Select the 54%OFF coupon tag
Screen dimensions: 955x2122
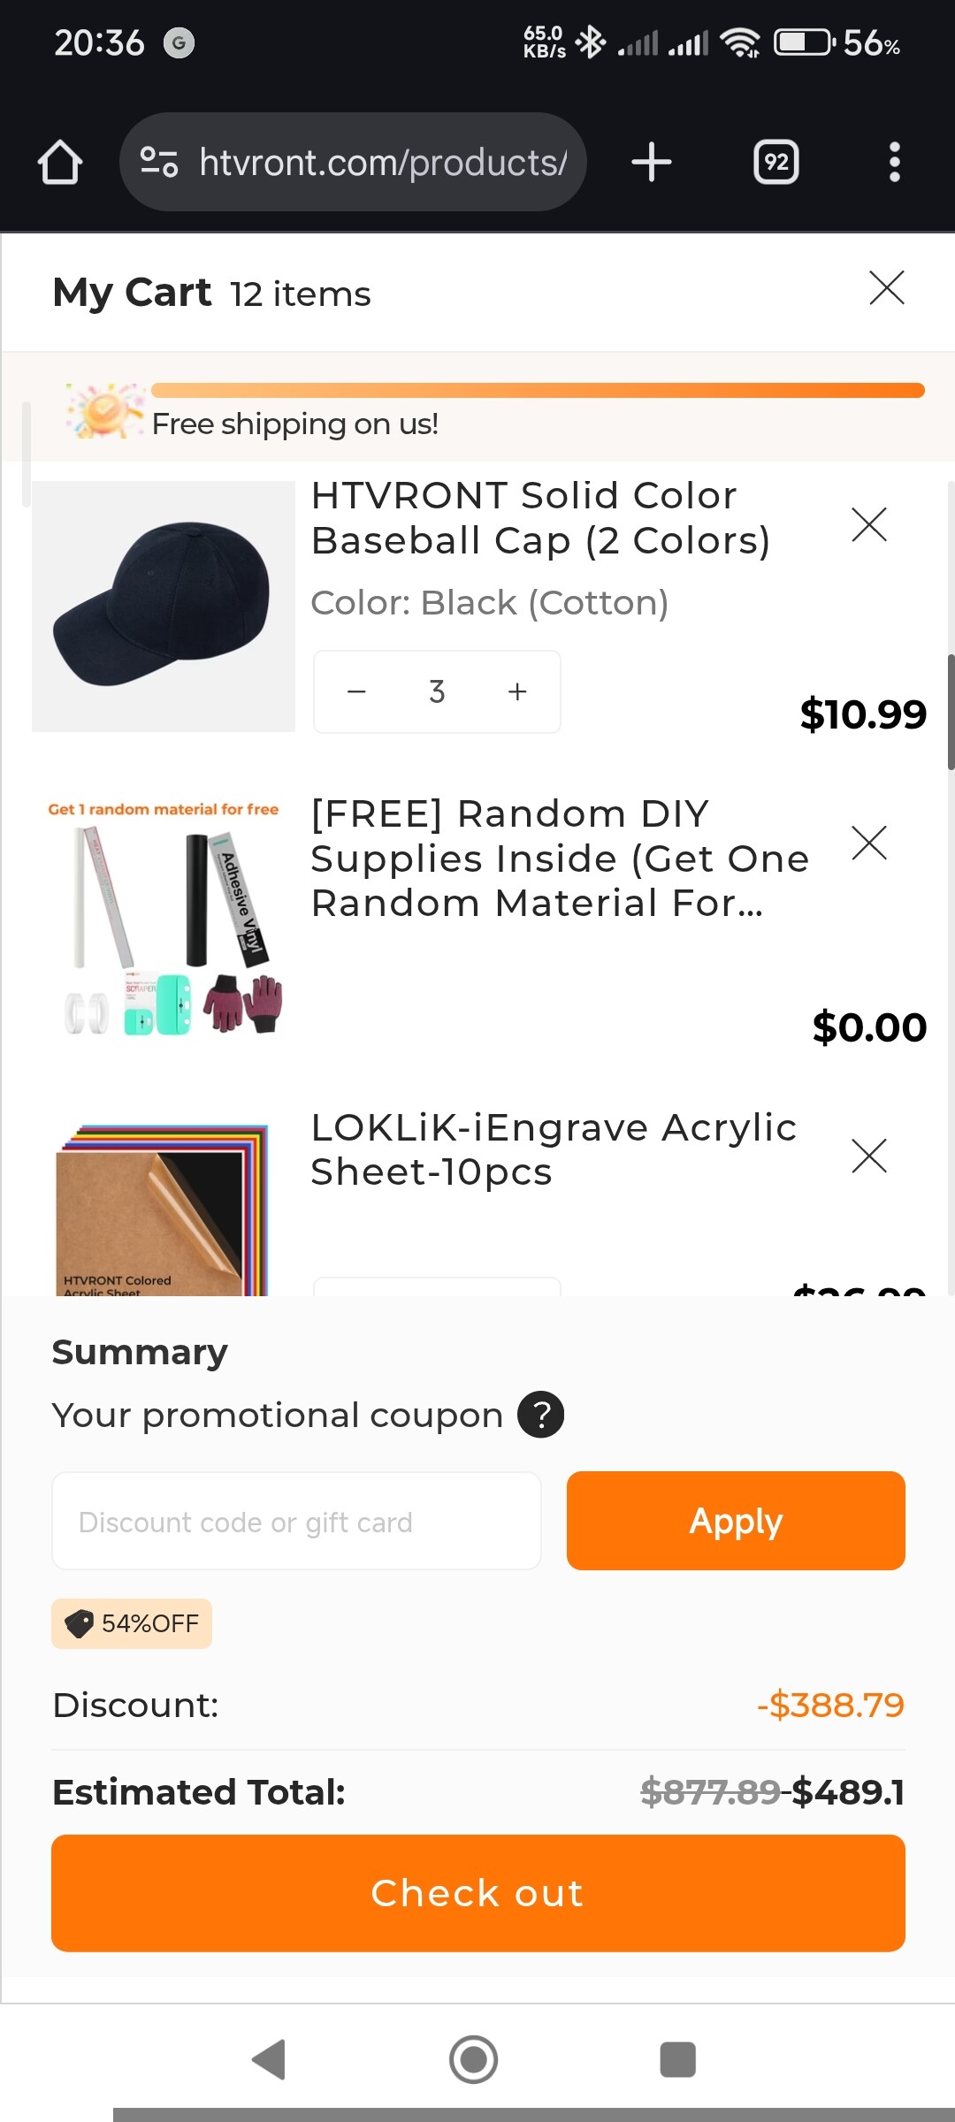(132, 1623)
